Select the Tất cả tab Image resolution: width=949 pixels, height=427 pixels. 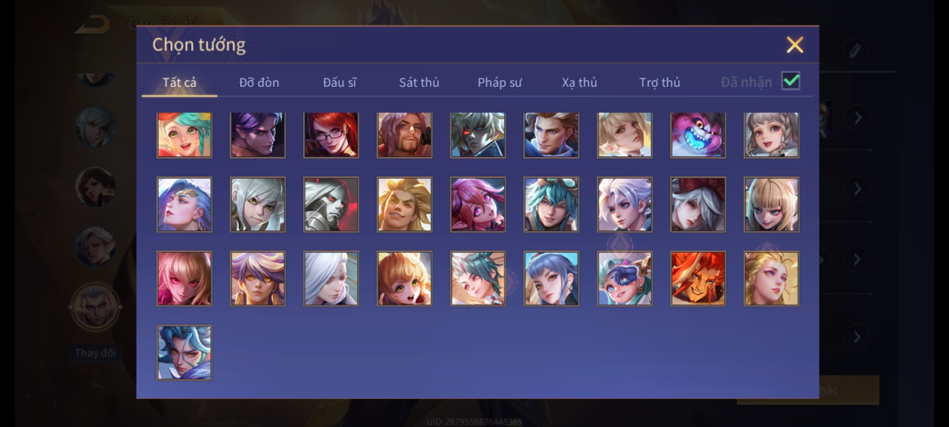click(179, 82)
